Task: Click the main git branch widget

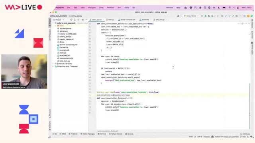Action: [243, 137]
